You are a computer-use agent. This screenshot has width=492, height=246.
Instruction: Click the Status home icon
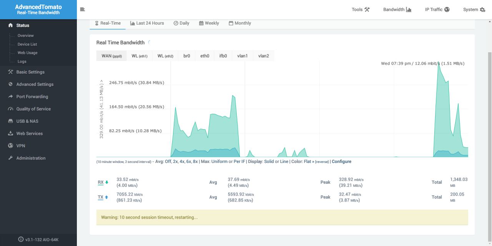coord(10,25)
